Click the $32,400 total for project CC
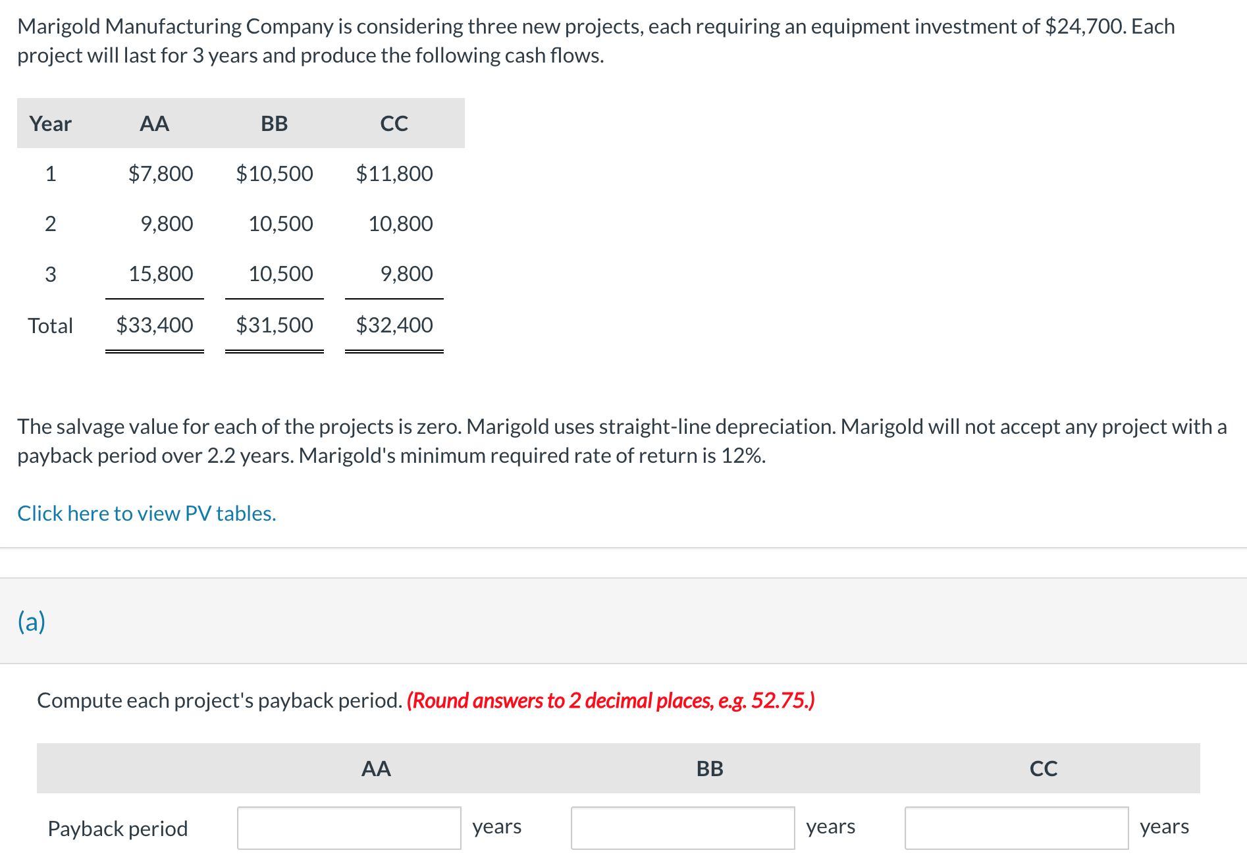The image size is (1247, 865). [x=394, y=324]
